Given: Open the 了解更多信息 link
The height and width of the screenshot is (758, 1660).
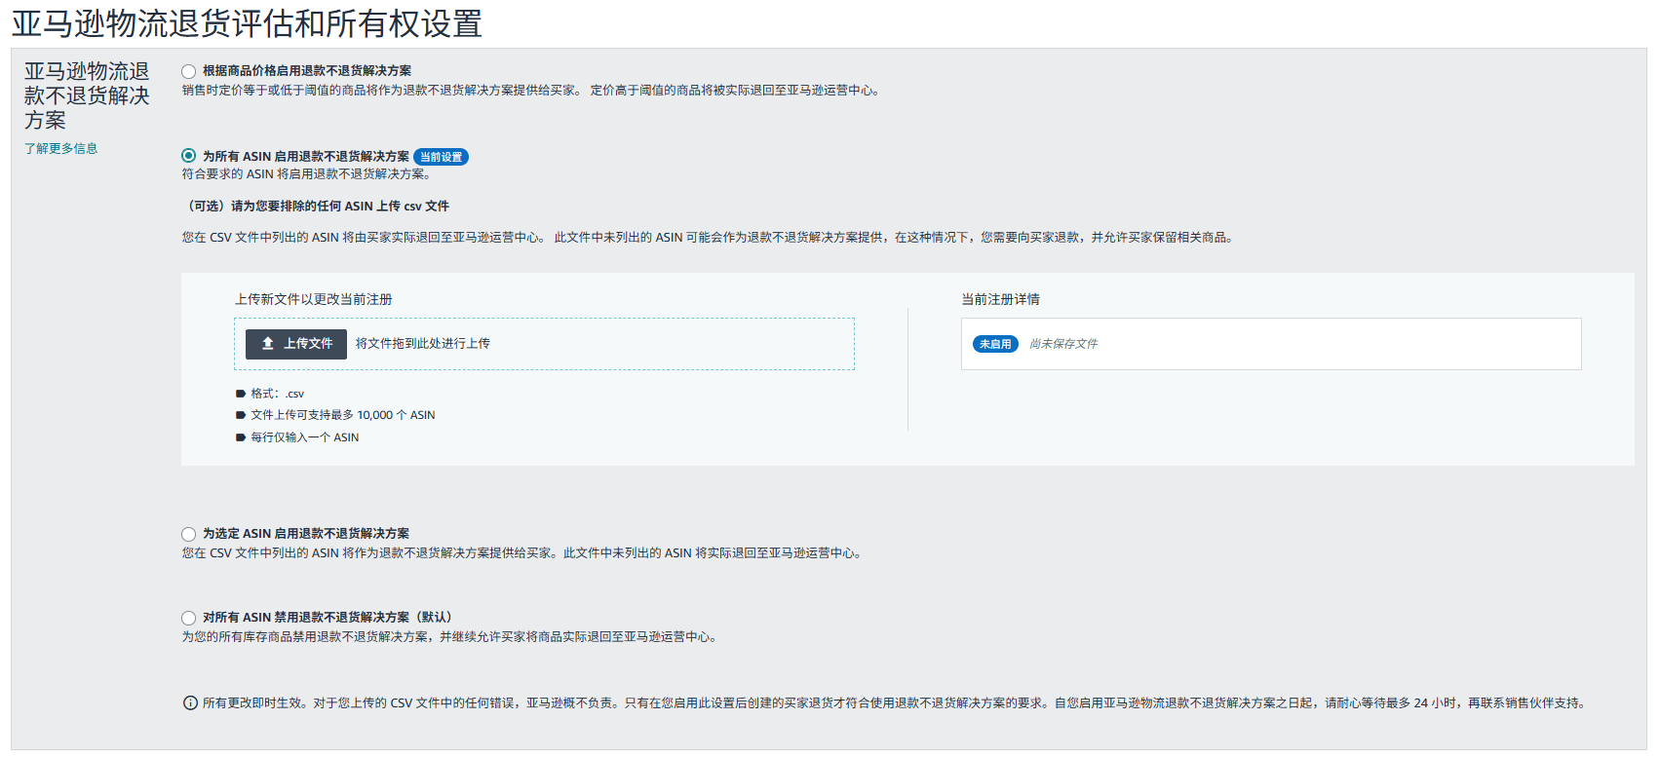Looking at the screenshot, I should point(60,149).
